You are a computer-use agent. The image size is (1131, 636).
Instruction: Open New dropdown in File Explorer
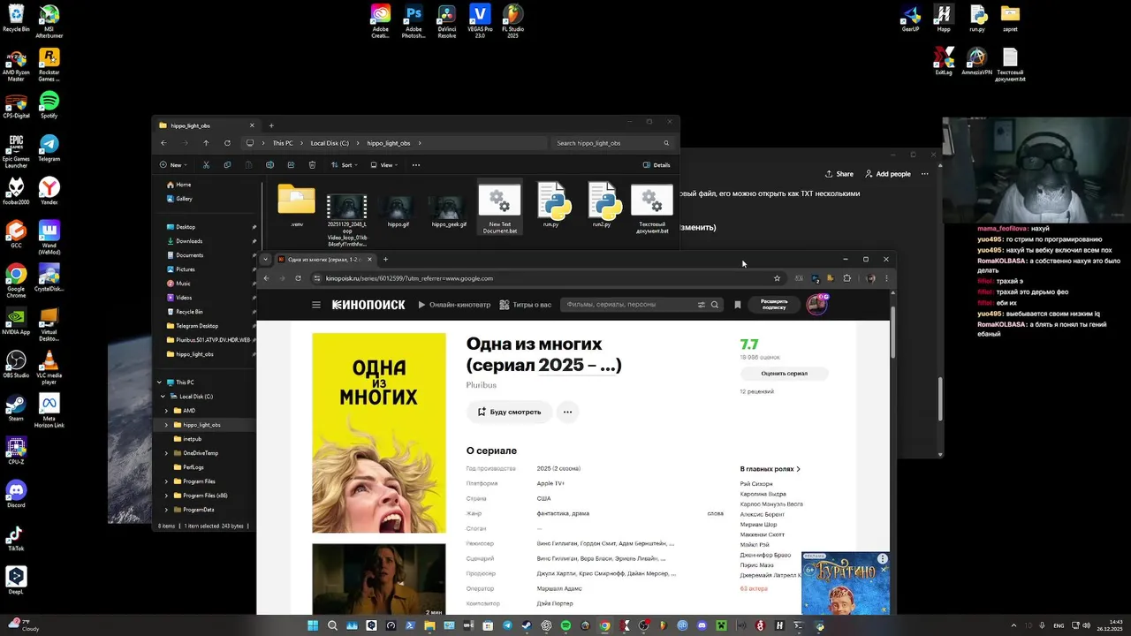coord(173,165)
